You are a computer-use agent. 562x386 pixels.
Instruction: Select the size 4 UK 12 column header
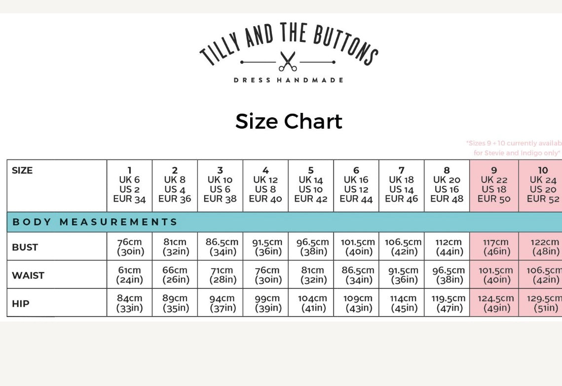pyautogui.click(x=265, y=185)
